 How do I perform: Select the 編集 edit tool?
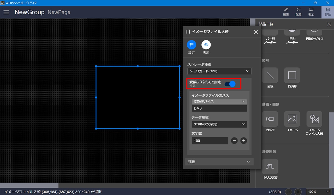[x=286, y=12]
